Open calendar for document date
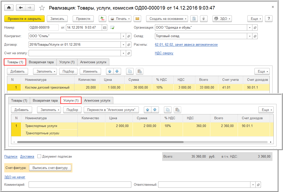Image resolution: width=283 pixels, height=192 pixels. [105, 27]
